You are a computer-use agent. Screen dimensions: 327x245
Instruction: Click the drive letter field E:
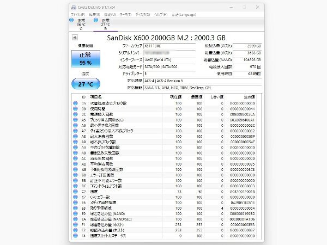click(x=169, y=73)
